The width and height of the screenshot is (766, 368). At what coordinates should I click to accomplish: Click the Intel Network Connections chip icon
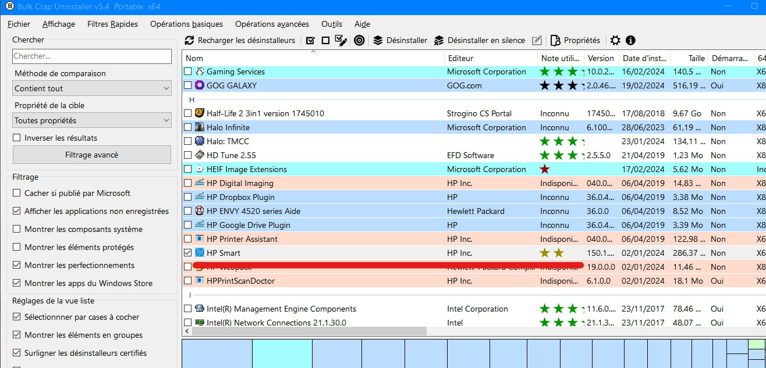pos(200,323)
